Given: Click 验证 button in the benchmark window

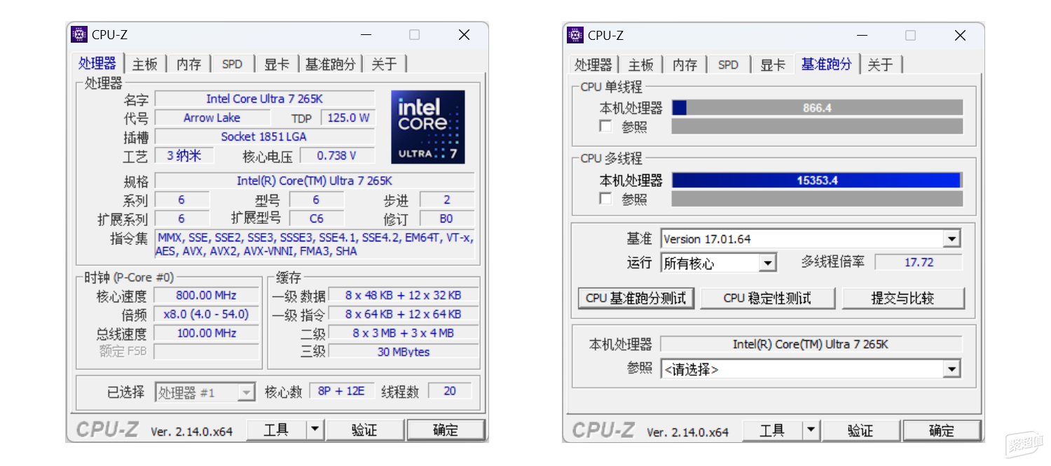Looking at the screenshot, I should pos(860,430).
